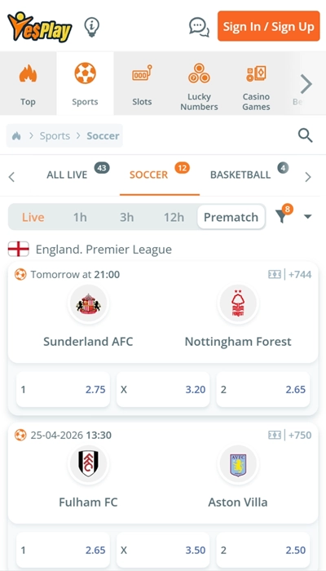326x571 pixels.
Task: Open the lightbulb info icon
Action: click(91, 27)
